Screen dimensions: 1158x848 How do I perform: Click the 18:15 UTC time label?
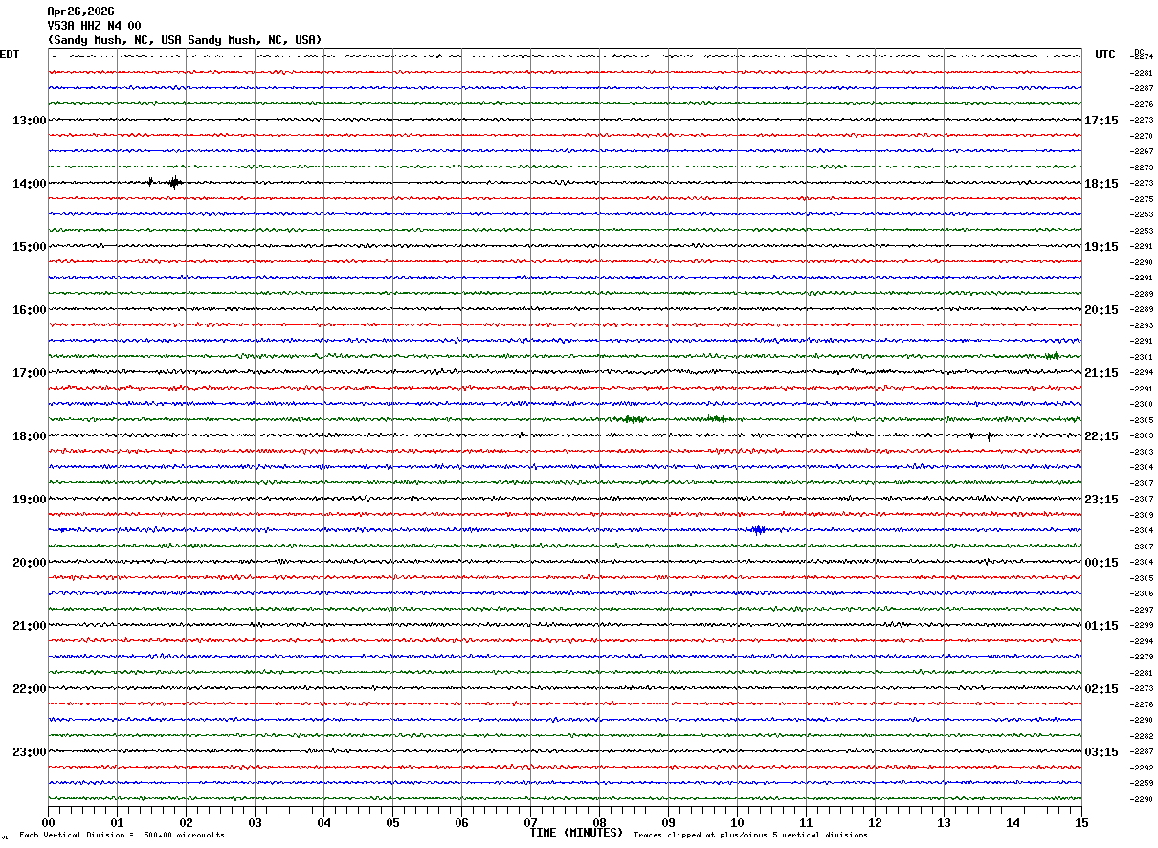click(x=1102, y=184)
